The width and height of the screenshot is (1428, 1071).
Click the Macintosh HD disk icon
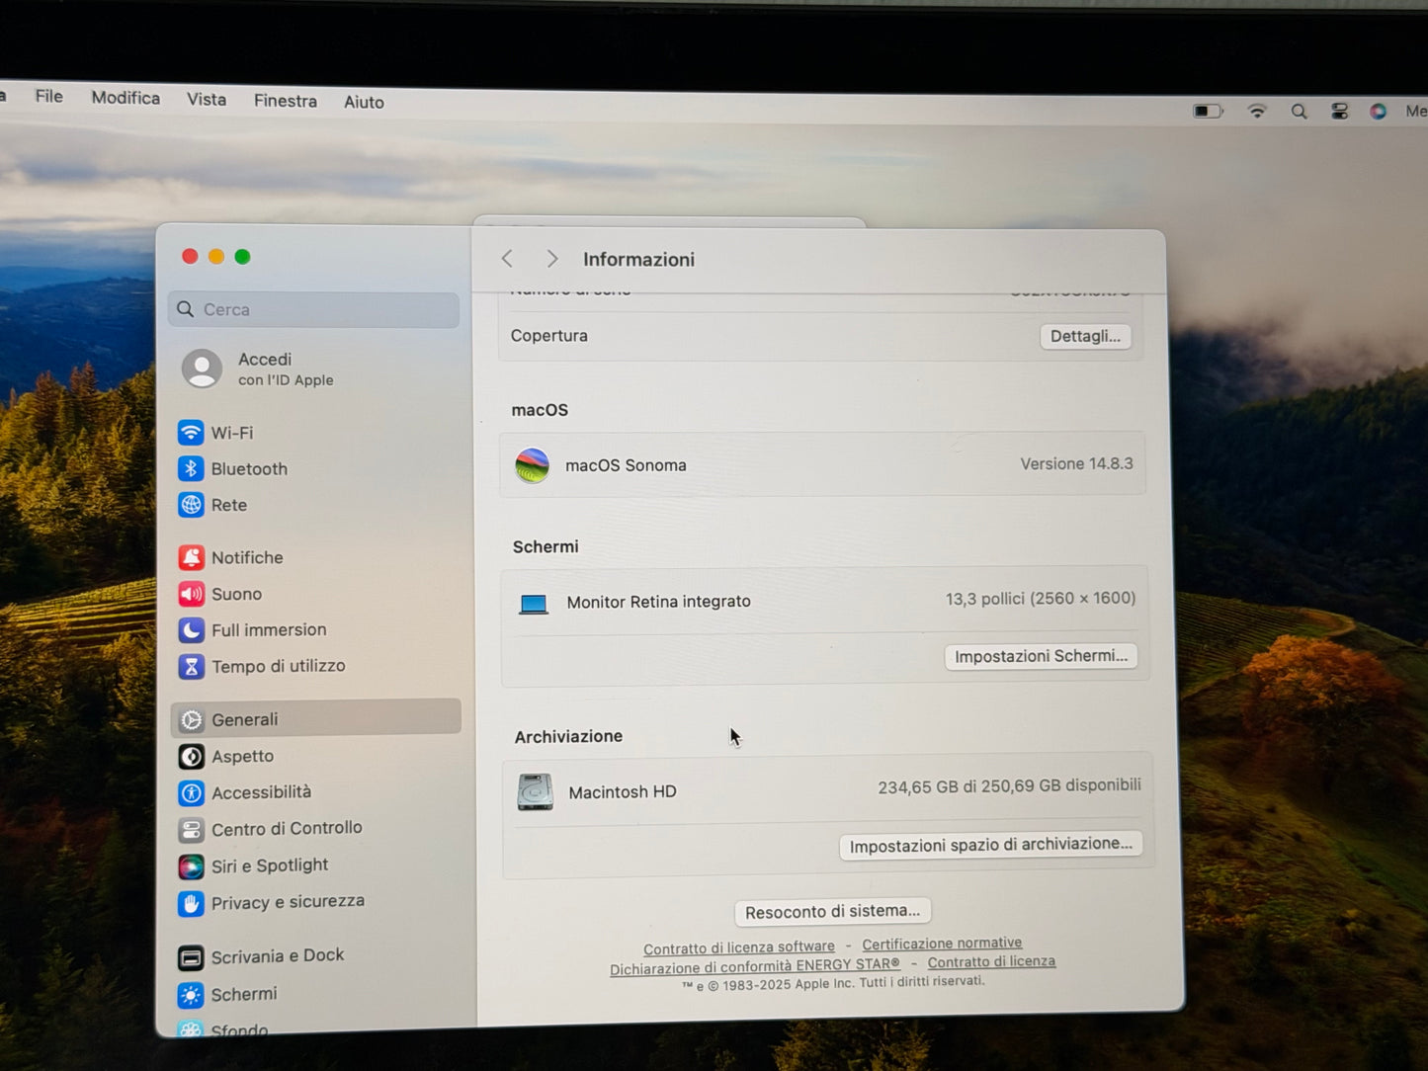tap(536, 791)
